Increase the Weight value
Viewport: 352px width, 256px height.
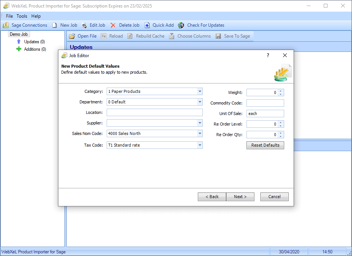point(281,91)
